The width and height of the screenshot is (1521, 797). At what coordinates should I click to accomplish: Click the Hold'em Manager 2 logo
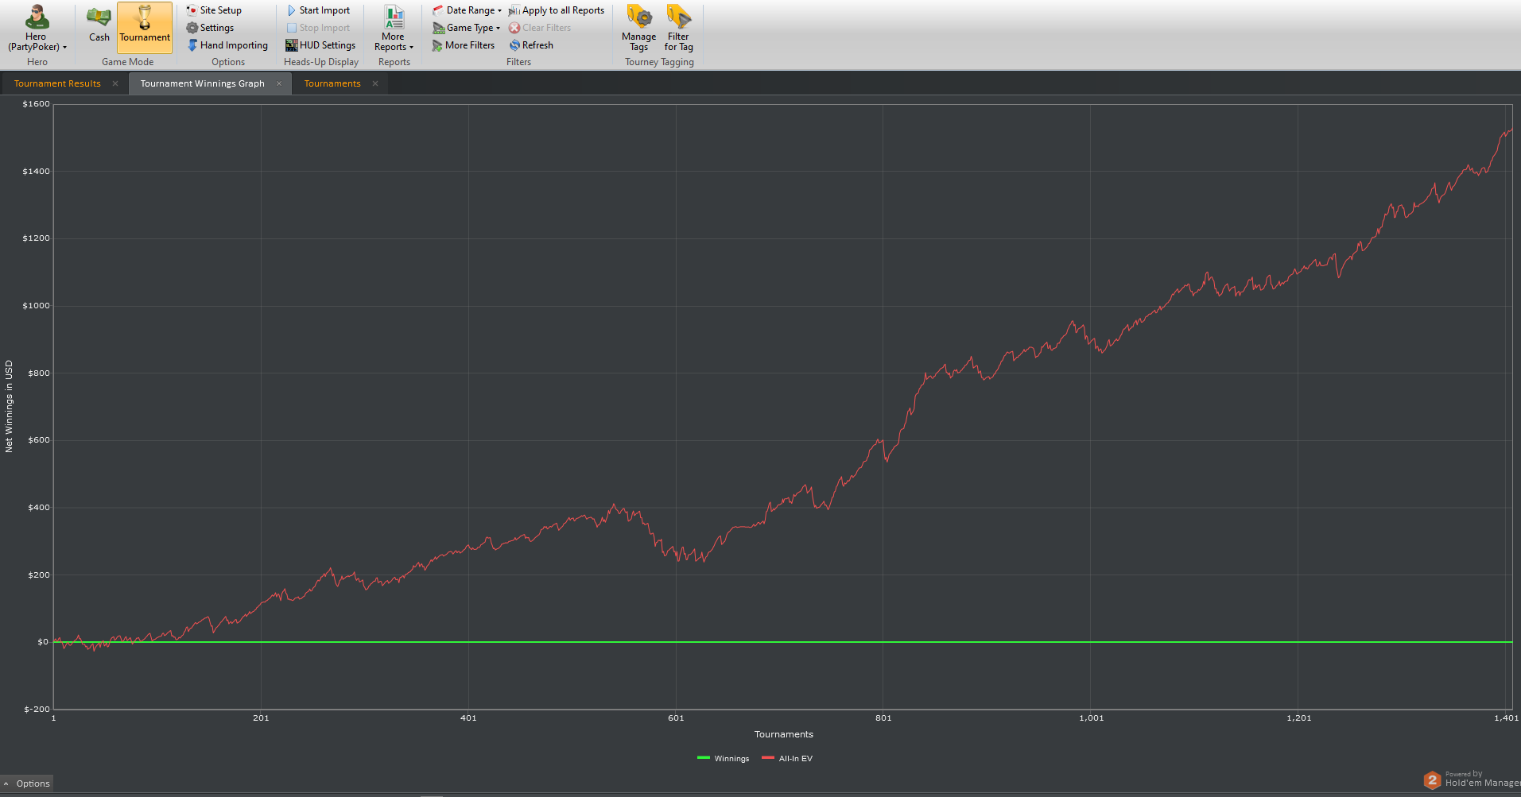(1432, 780)
